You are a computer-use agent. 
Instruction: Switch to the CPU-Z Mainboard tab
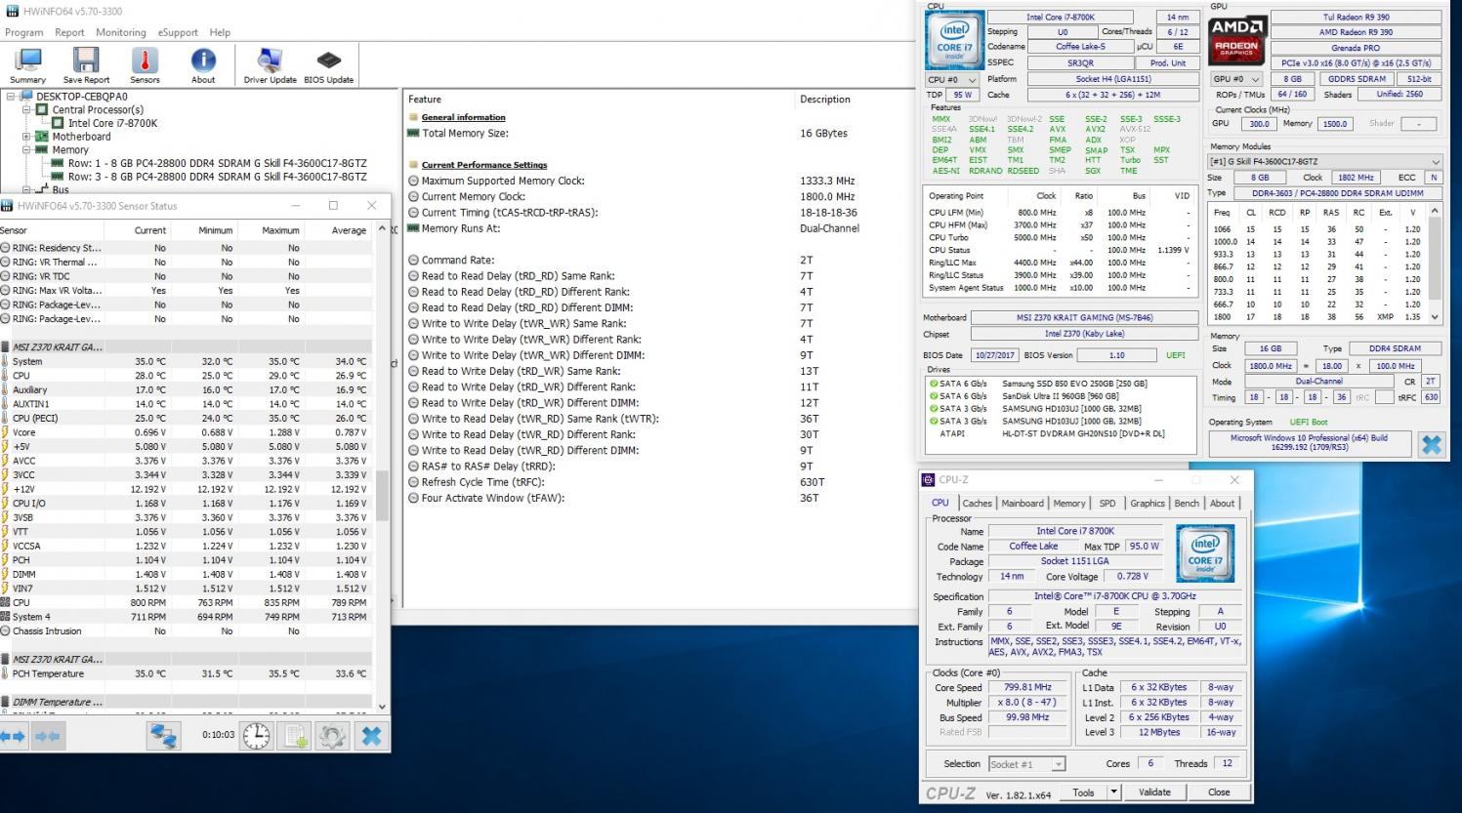[x=1023, y=504]
